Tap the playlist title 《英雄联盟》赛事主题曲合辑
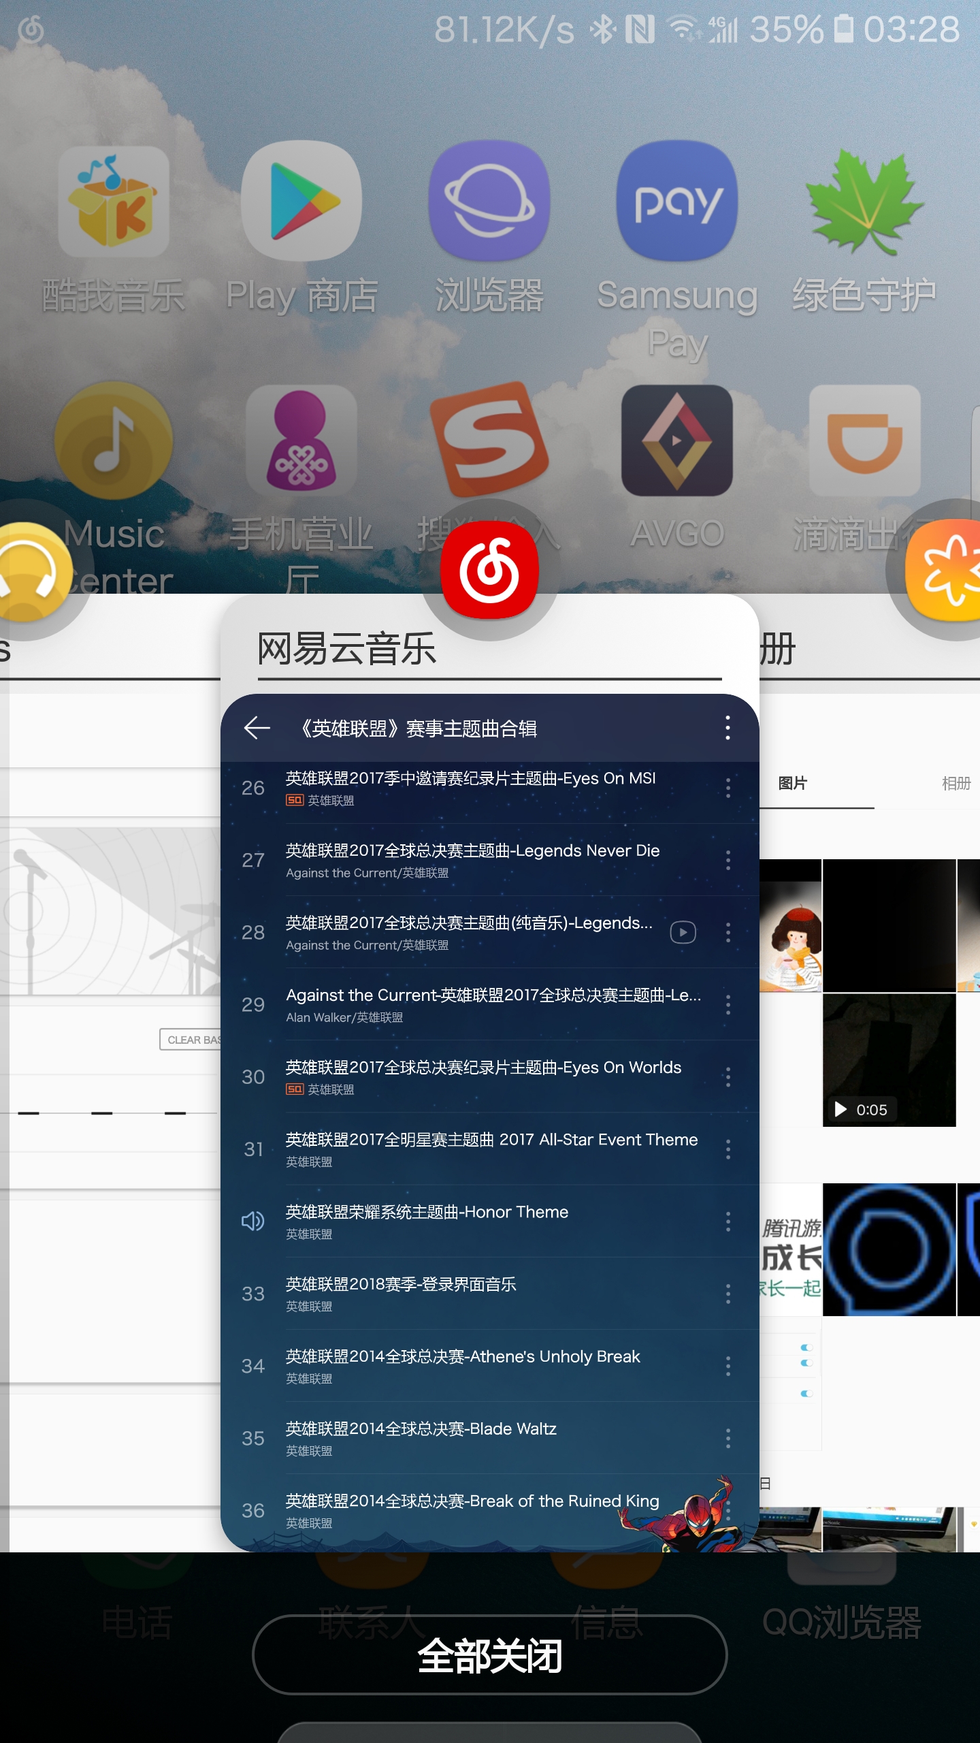Screen dimensions: 980x1743 [417, 729]
